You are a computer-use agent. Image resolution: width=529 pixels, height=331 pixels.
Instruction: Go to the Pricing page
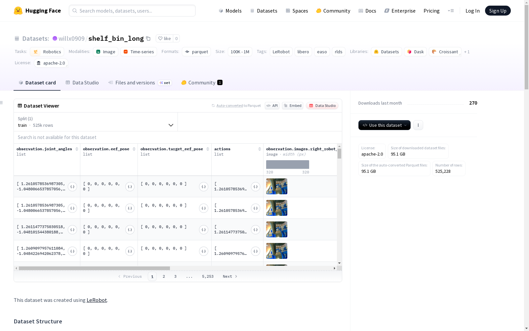point(431,11)
